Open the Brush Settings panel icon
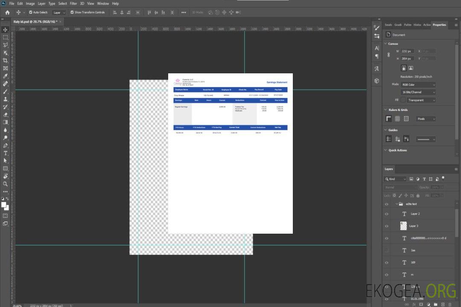This screenshot has width=461, height=307. pos(376,28)
